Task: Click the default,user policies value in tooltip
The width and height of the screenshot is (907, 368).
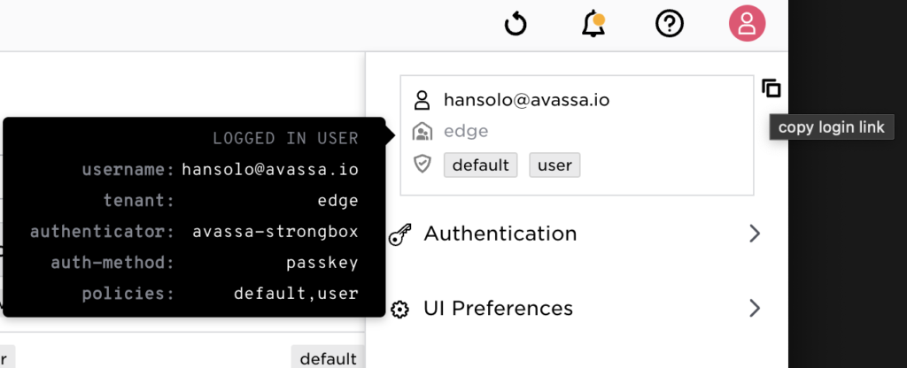Action: [296, 294]
